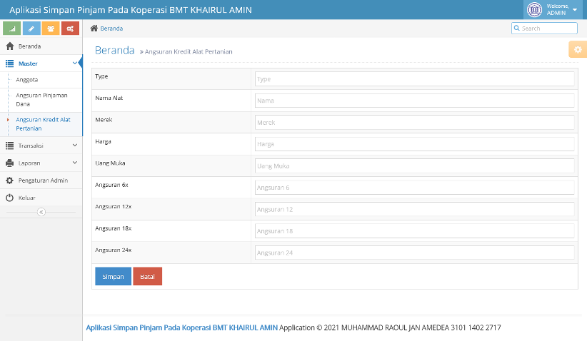The image size is (587, 341).
Task: Click the Simpan button
Action: 113,276
